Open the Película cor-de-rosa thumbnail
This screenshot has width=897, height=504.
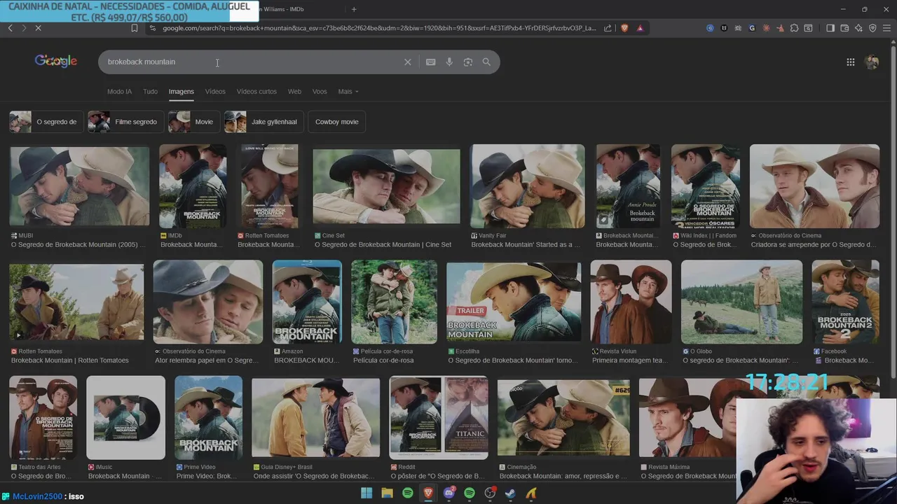click(x=394, y=302)
